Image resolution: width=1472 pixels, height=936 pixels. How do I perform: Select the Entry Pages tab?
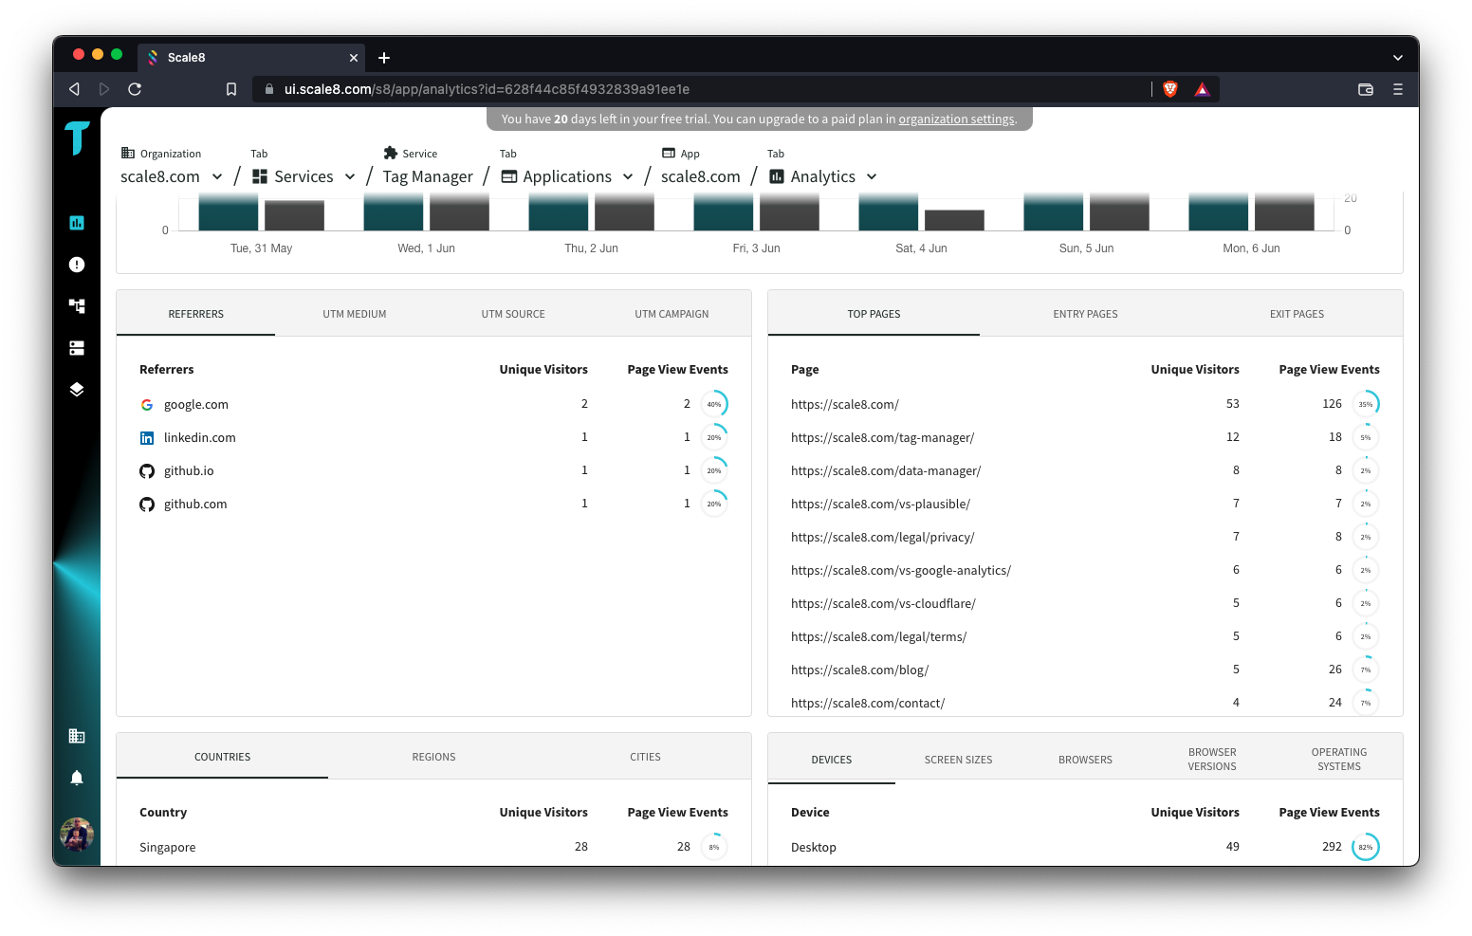1085,314
